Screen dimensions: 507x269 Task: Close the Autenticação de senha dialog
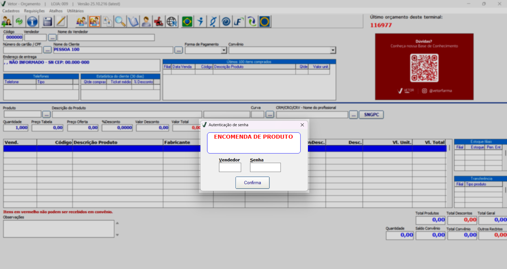coord(302,125)
